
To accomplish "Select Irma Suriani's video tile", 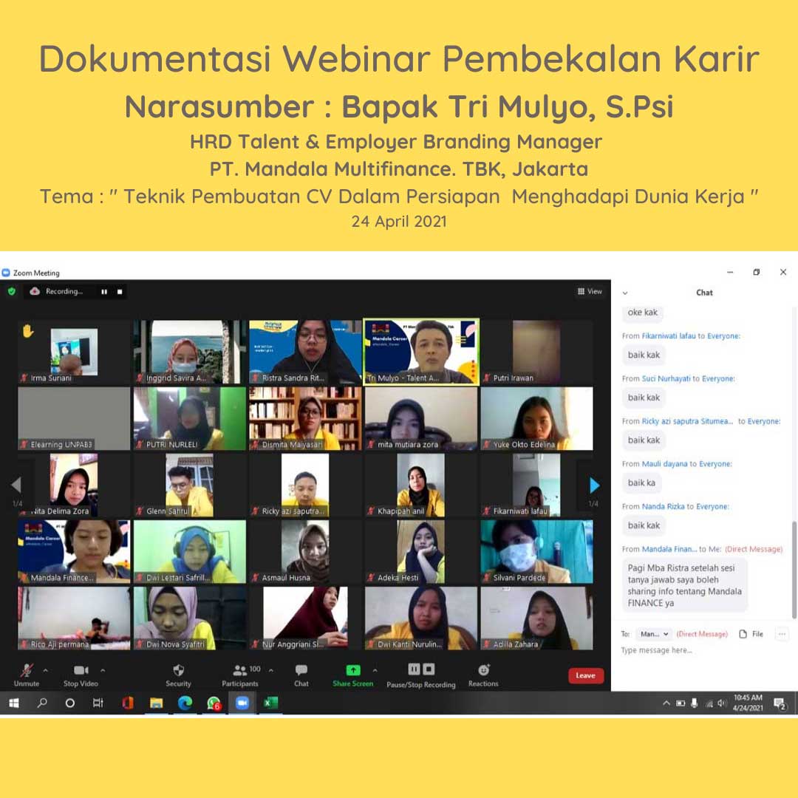I will (75, 352).
